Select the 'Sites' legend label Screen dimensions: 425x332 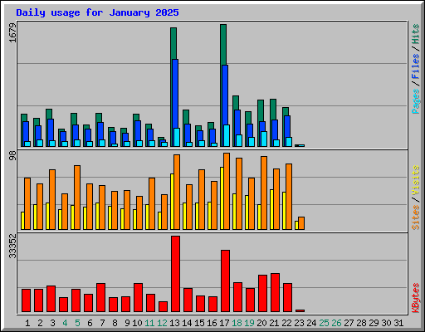tap(415, 217)
